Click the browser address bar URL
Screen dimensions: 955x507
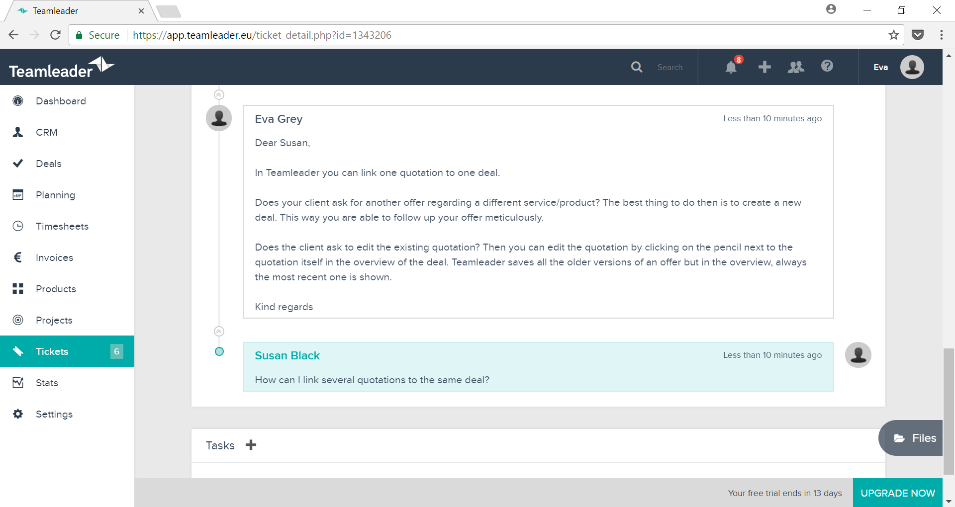point(262,35)
